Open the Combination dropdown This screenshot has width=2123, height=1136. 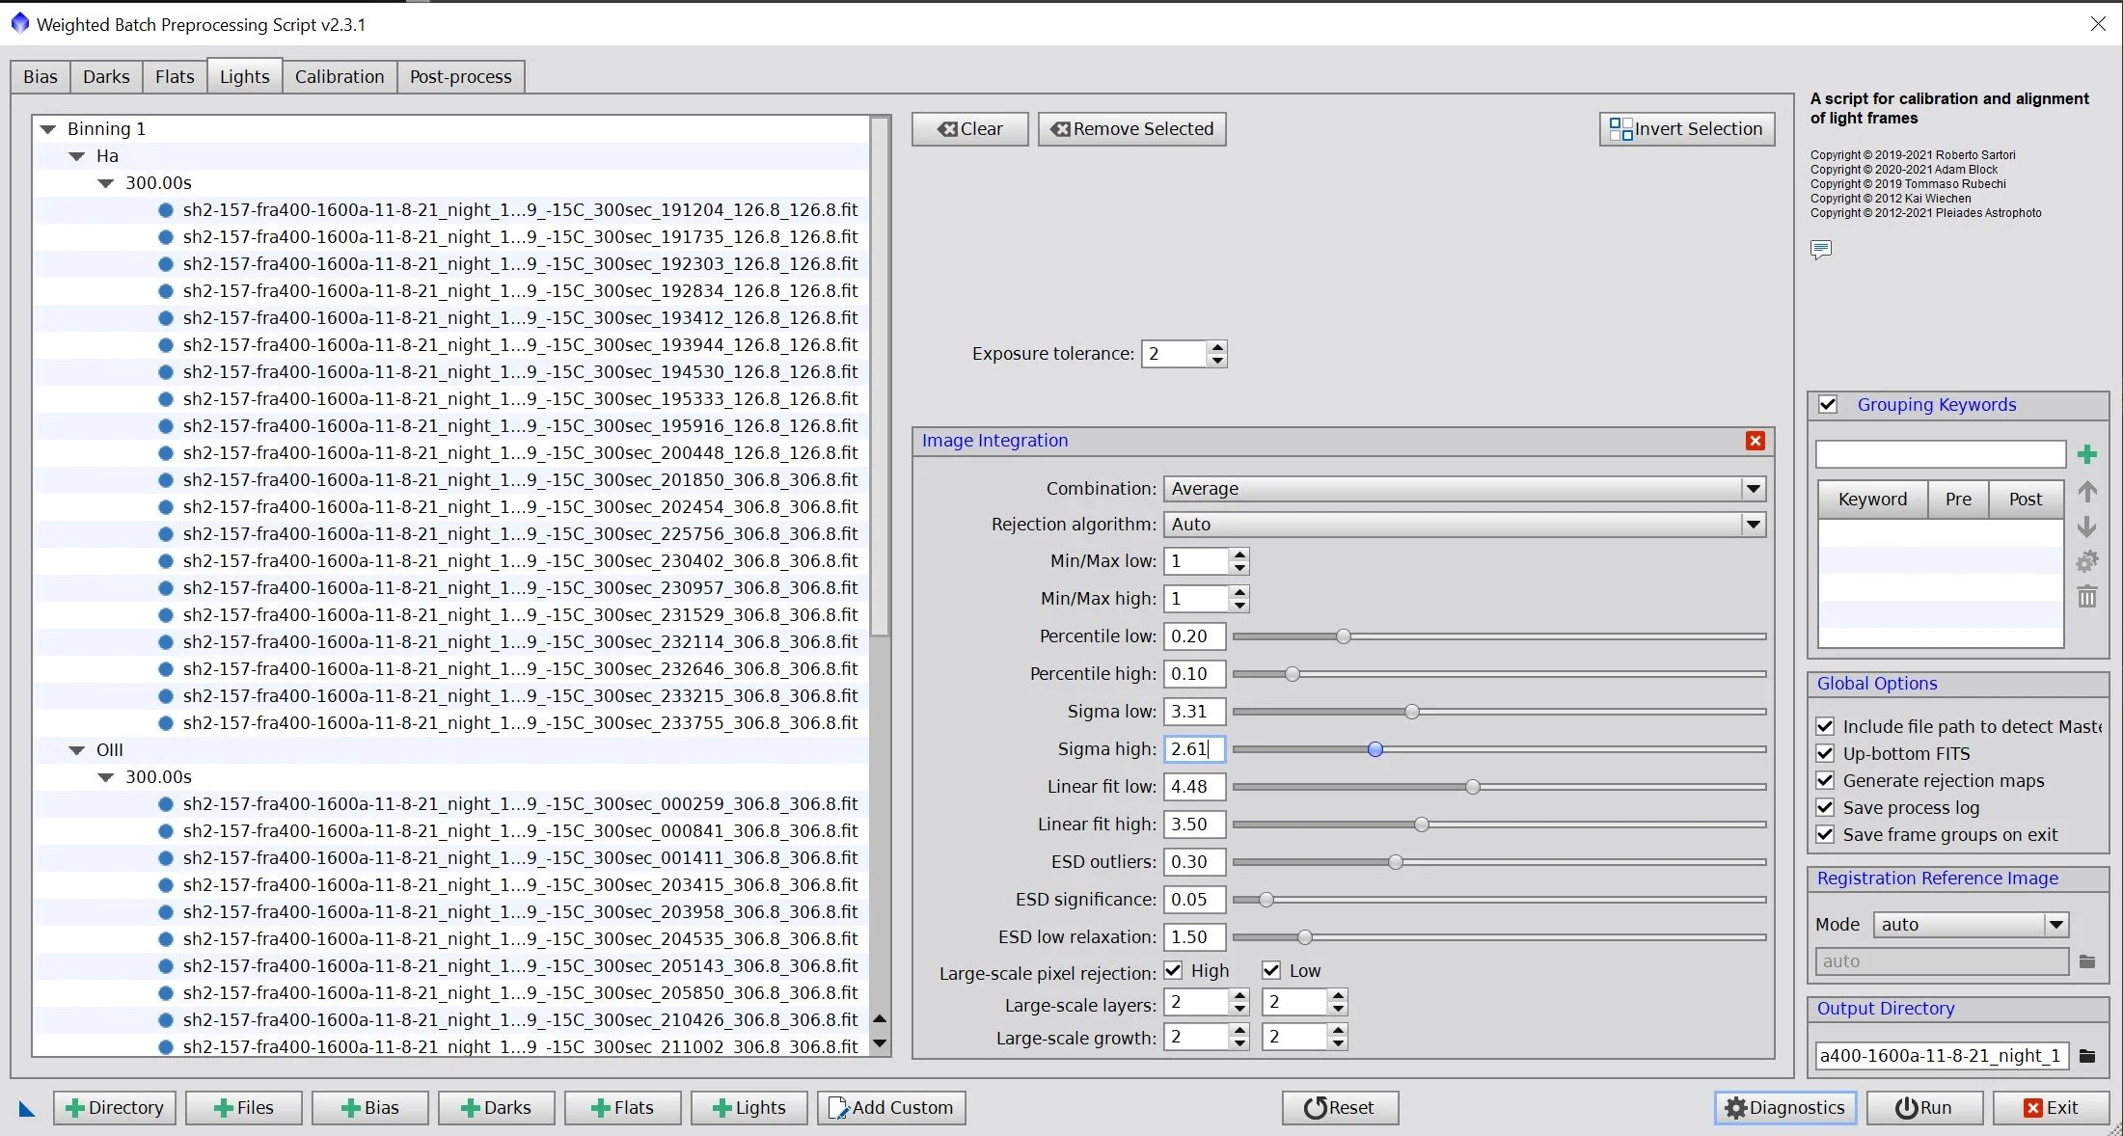click(1753, 489)
